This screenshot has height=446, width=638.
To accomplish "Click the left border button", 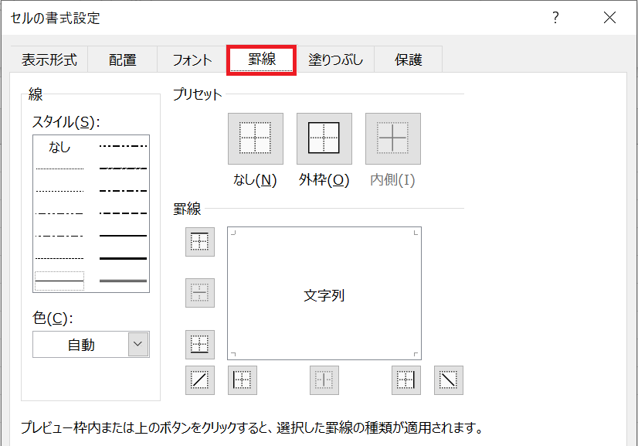I will coord(243,380).
